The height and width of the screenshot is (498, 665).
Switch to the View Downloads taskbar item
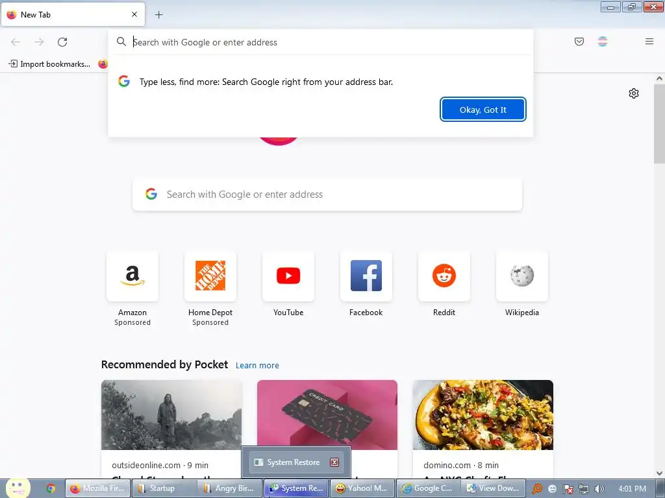tap(494, 488)
